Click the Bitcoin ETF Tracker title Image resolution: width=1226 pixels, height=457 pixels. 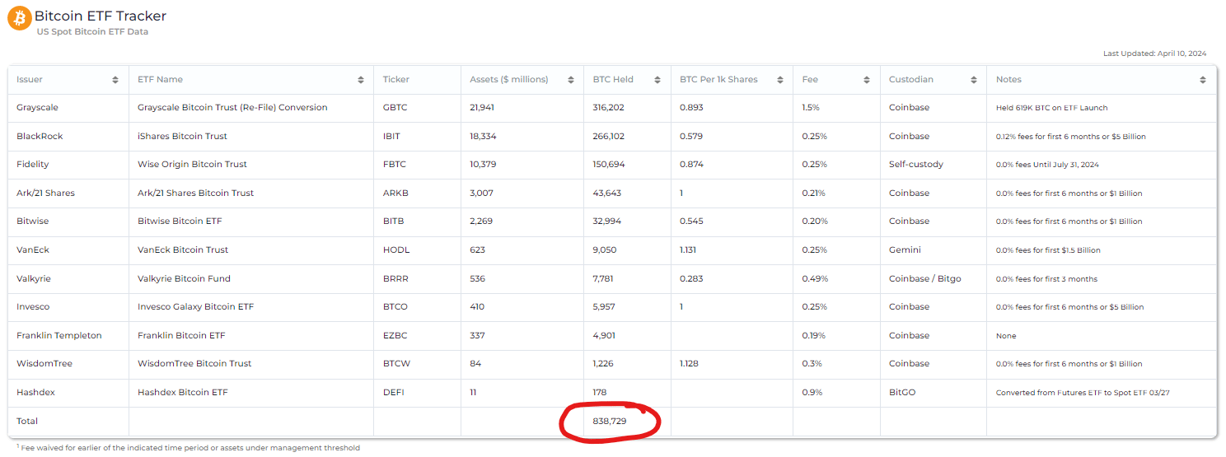[x=101, y=16]
